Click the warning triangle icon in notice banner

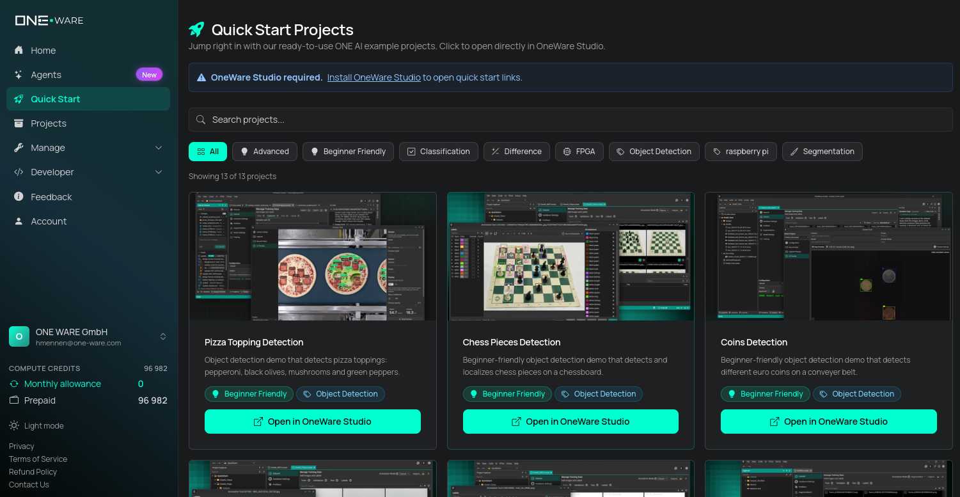click(201, 77)
